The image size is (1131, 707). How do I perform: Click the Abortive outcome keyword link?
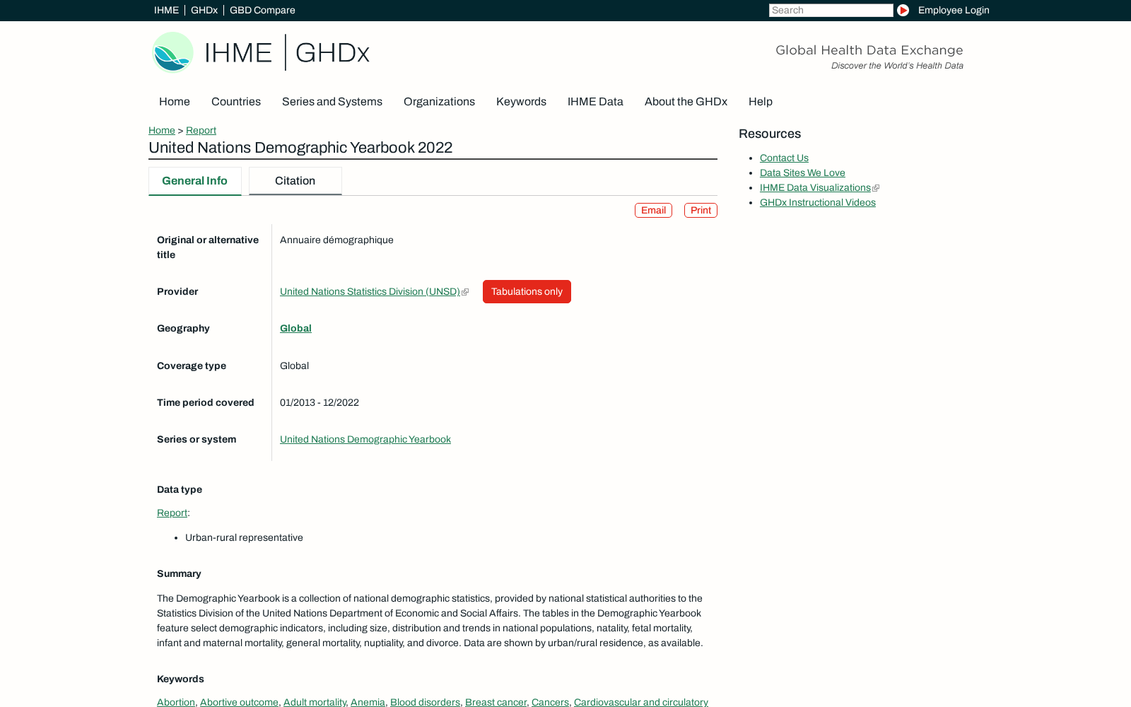pyautogui.click(x=239, y=702)
